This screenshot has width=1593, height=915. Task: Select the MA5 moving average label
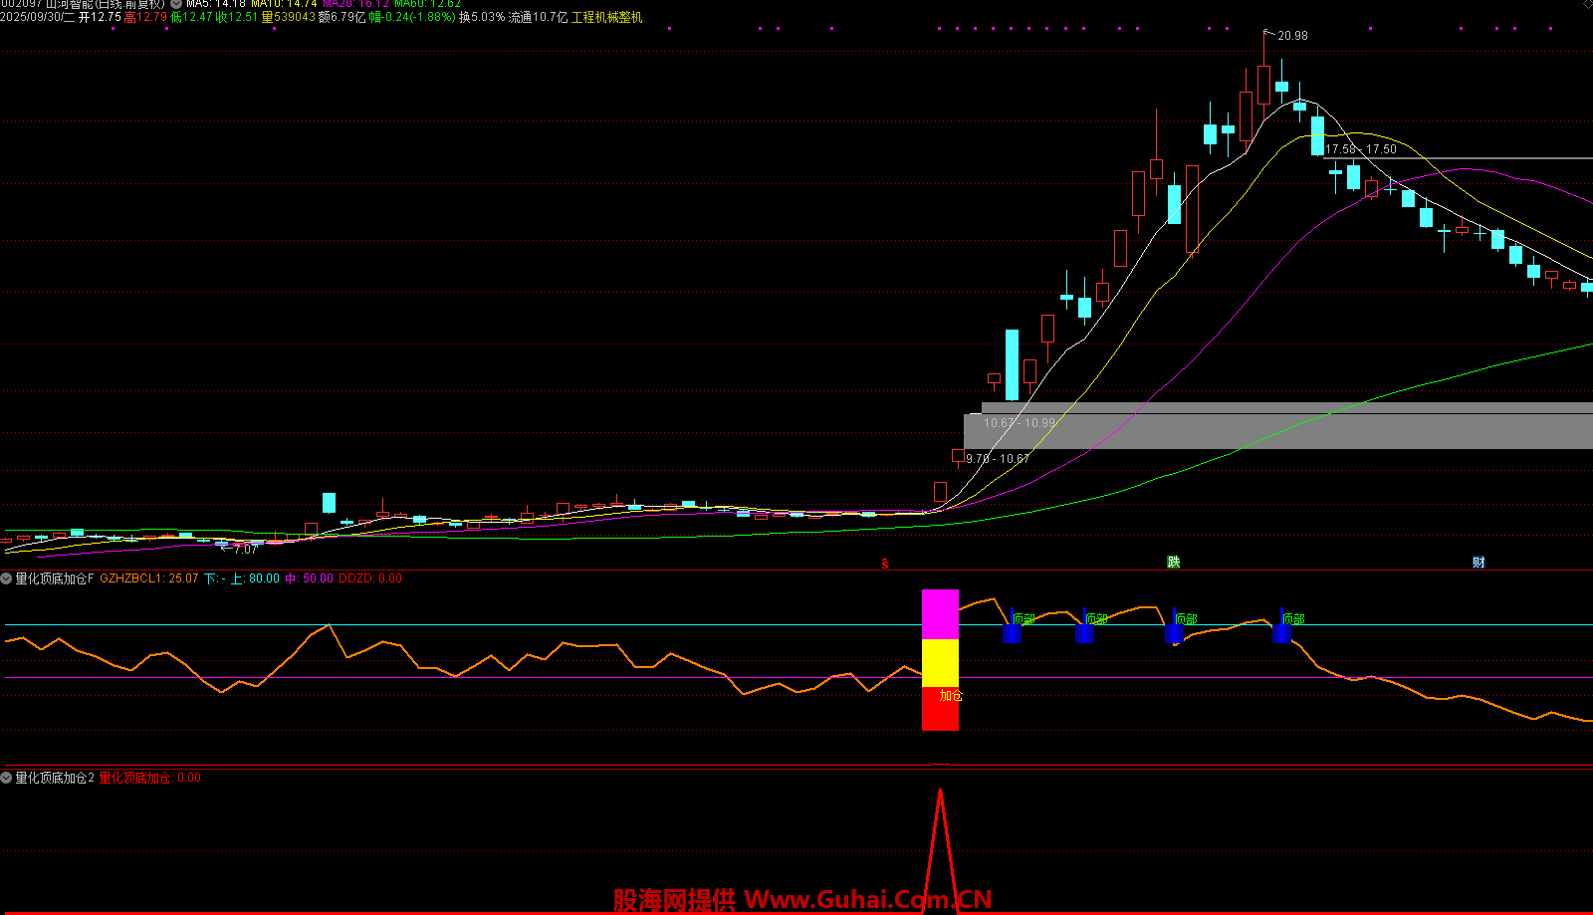point(215,4)
